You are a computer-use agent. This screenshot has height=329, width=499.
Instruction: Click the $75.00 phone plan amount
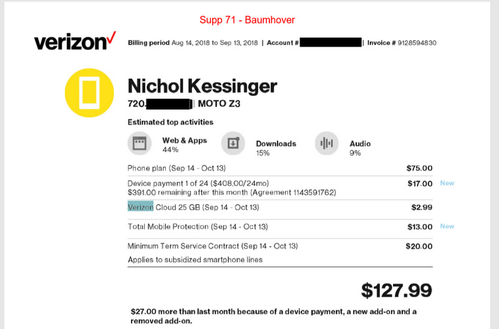419,168
